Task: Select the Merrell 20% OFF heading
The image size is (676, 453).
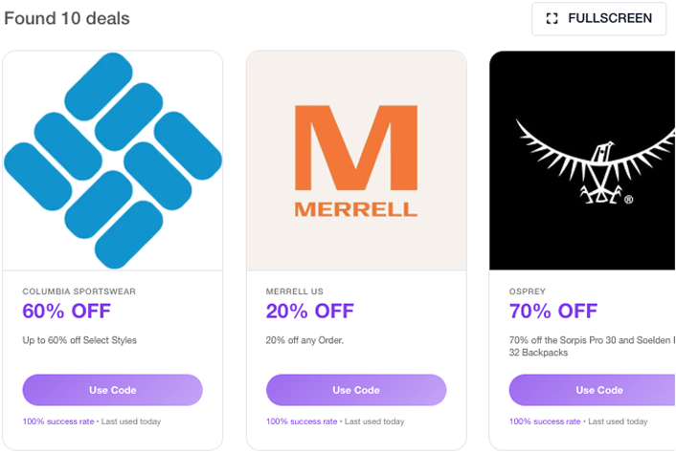Action: click(310, 311)
